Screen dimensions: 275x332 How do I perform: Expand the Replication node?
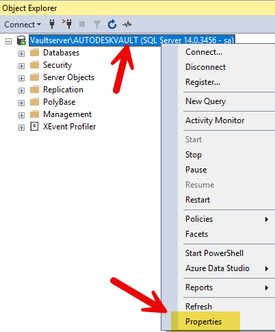coord(21,90)
